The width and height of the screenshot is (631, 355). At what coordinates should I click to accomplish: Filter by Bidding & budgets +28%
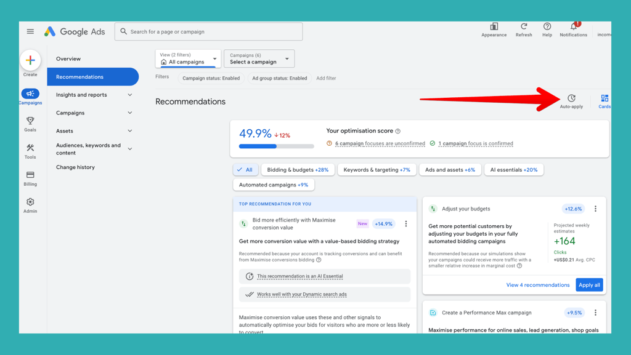pos(298,170)
